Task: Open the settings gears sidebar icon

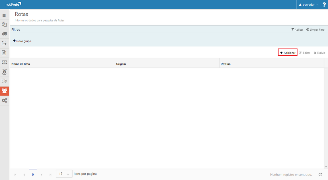Action: tap(4, 100)
